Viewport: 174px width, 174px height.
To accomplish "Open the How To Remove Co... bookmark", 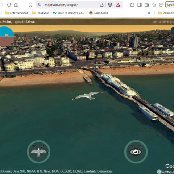I will (69, 13).
